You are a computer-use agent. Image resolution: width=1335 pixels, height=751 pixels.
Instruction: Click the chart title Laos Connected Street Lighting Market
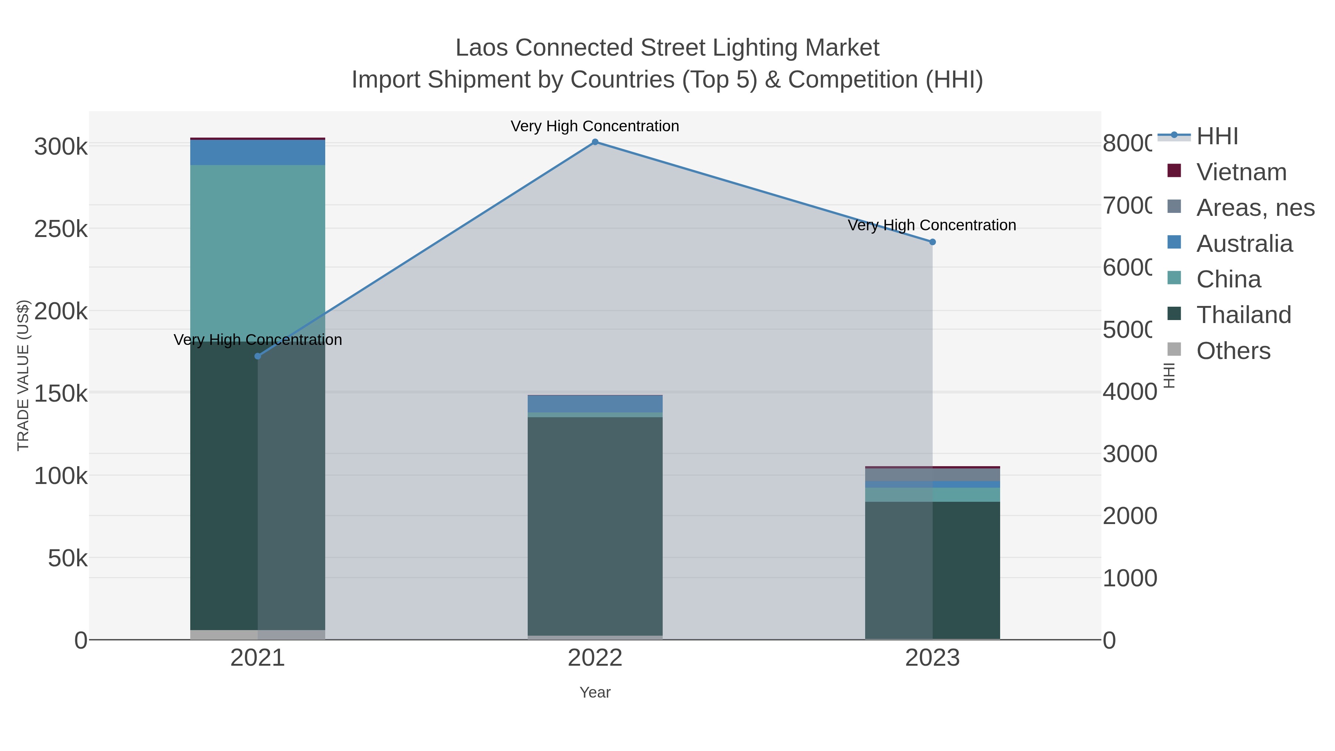click(x=667, y=48)
